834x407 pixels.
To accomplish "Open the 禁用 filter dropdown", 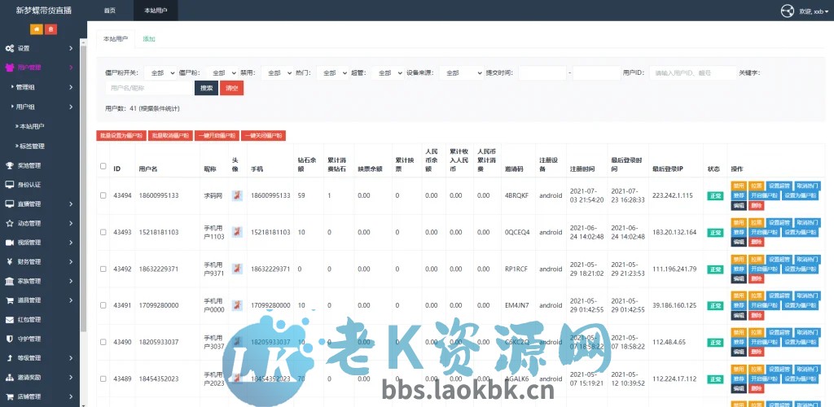I will click(x=277, y=72).
